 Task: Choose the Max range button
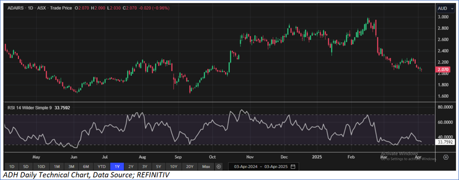206,167
